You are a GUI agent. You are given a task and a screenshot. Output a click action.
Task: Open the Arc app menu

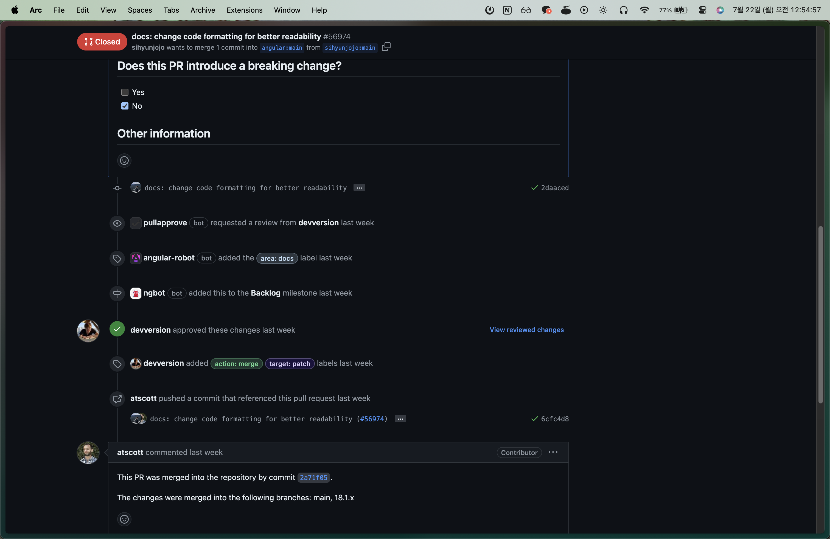(36, 10)
